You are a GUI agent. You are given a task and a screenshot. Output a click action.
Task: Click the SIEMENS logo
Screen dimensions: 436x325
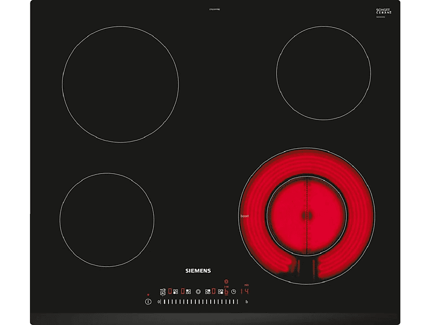(198, 271)
